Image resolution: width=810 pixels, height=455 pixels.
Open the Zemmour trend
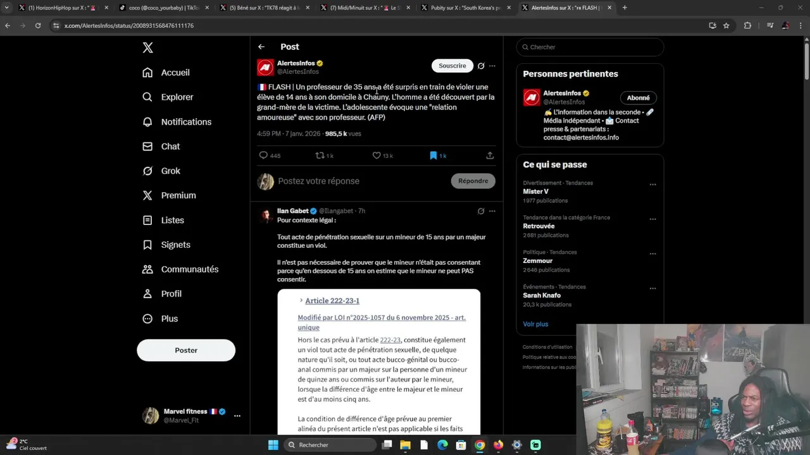tap(537, 261)
